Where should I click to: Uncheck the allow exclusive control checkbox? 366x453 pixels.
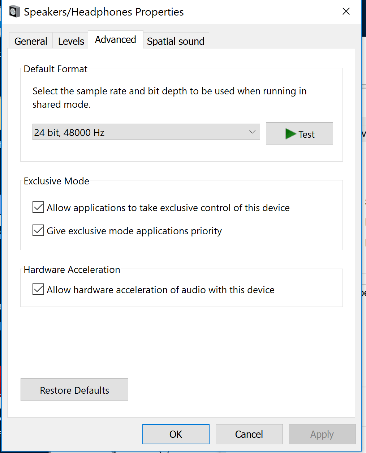click(38, 208)
